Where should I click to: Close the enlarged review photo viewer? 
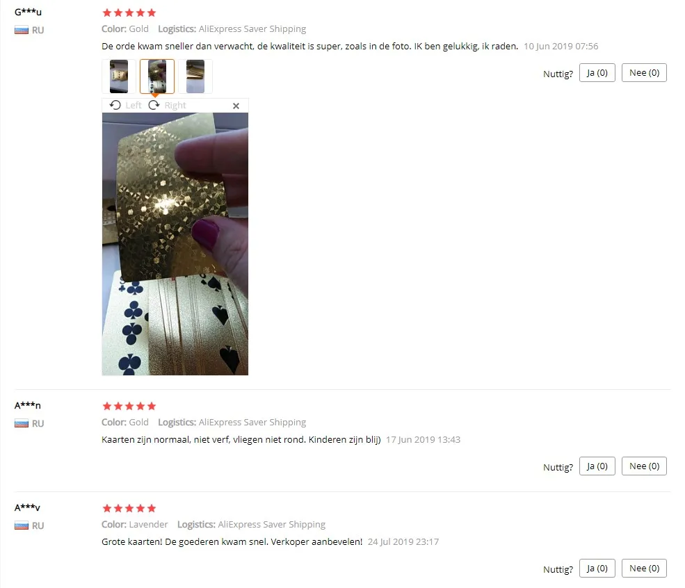coord(236,106)
